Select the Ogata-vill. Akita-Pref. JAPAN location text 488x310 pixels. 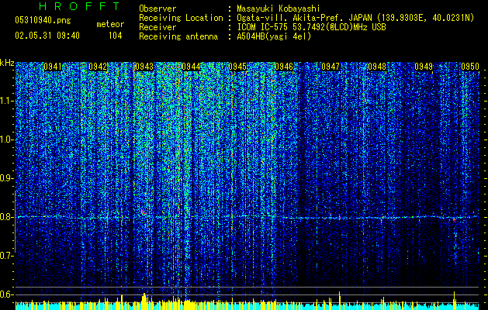(355, 18)
